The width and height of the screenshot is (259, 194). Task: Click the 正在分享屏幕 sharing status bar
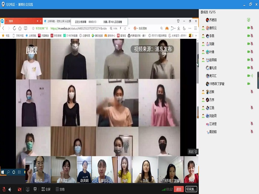99,22
